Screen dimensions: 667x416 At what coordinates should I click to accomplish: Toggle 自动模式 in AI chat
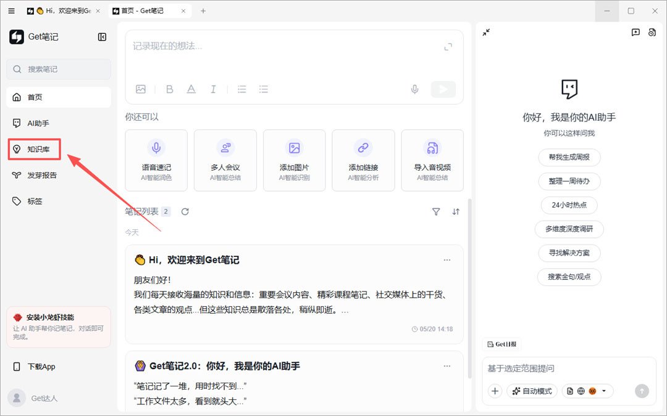tap(532, 391)
